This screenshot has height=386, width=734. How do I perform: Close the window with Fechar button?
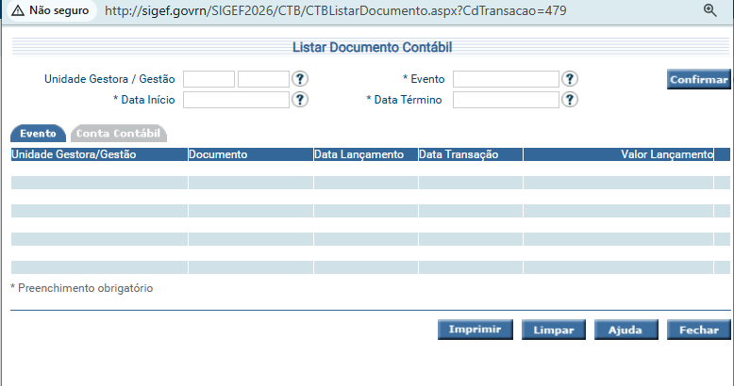tap(698, 330)
